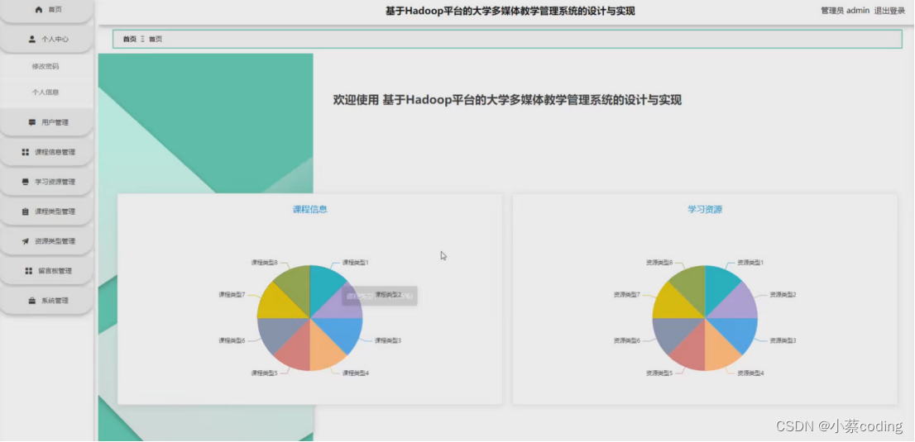Click the 课程类型3 pie label
The image size is (915, 442).
click(388, 340)
